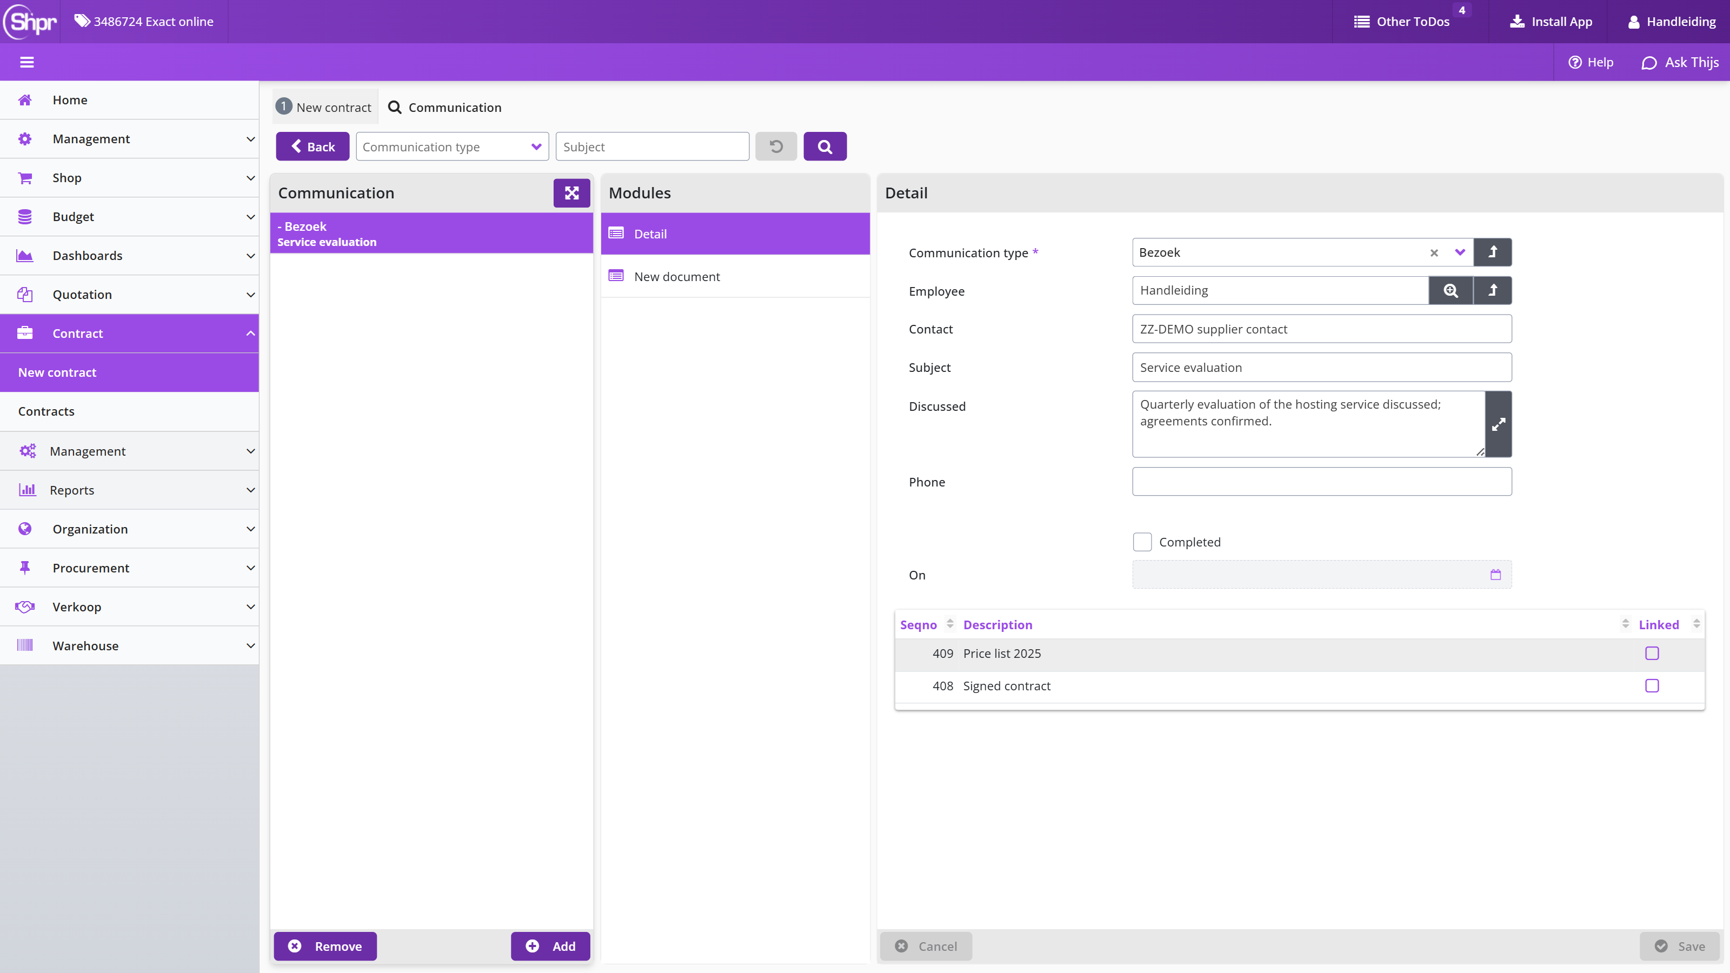Expand the Warehouse menu
Viewport: 1730px width, 973px height.
pyautogui.click(x=130, y=646)
